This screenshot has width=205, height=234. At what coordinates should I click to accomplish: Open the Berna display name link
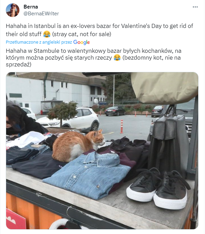coord(31,7)
